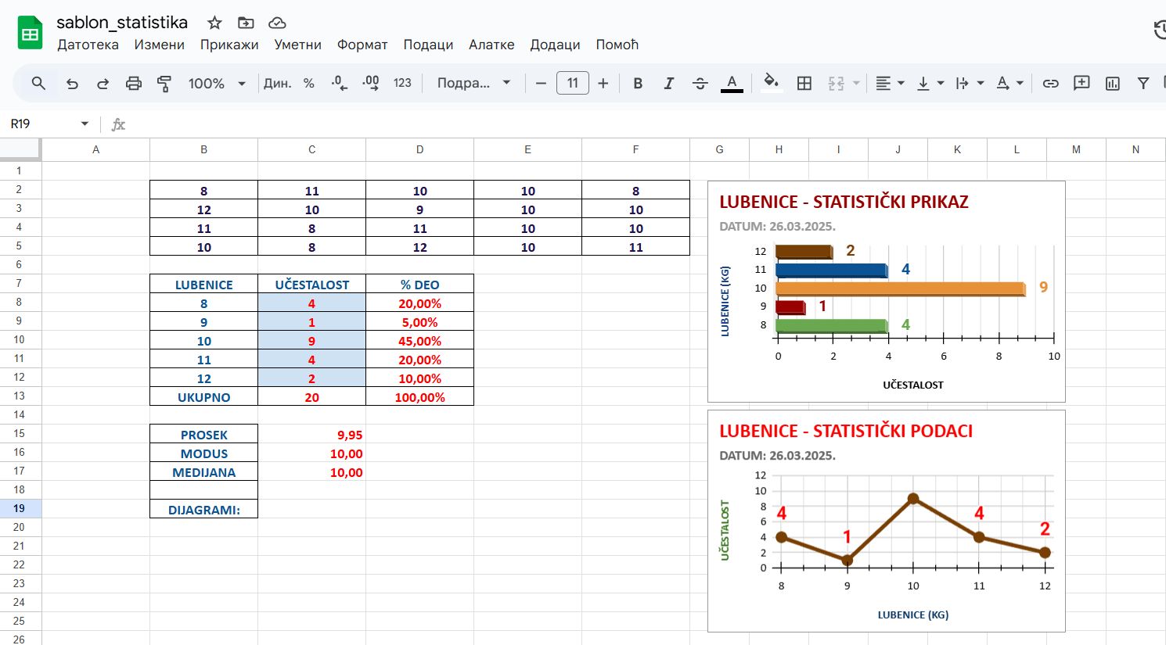
Task: Click the Undo arrow icon
Action: (x=72, y=84)
